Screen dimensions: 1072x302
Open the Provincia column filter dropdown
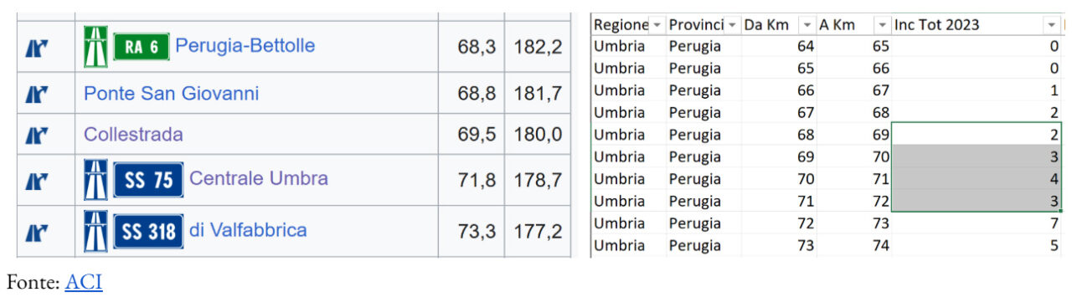click(x=731, y=25)
